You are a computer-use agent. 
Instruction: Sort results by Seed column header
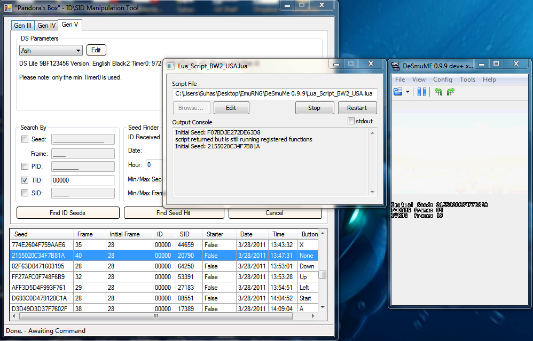[x=42, y=234]
